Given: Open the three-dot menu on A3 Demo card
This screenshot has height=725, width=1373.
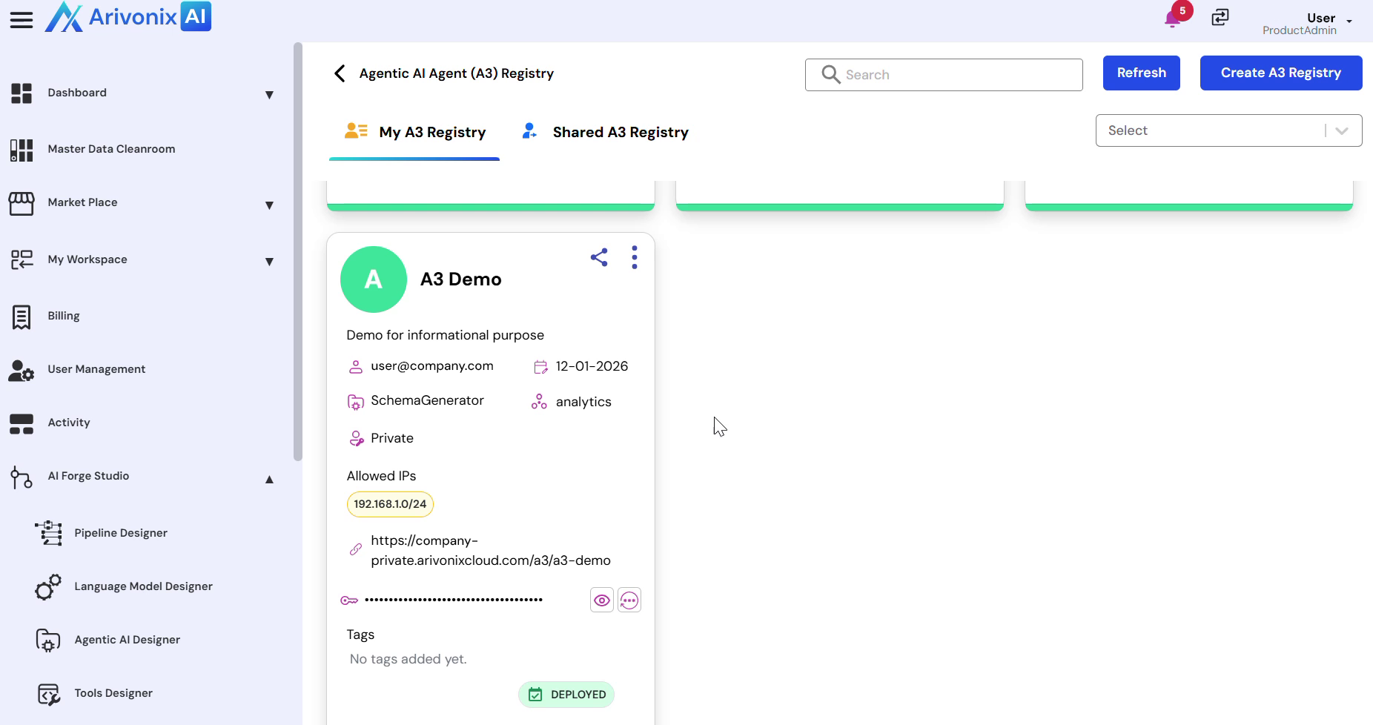Looking at the screenshot, I should coord(634,257).
